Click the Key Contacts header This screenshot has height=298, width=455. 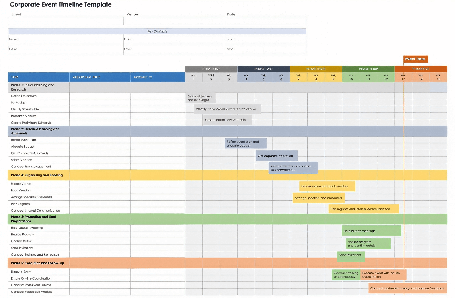tap(157, 31)
